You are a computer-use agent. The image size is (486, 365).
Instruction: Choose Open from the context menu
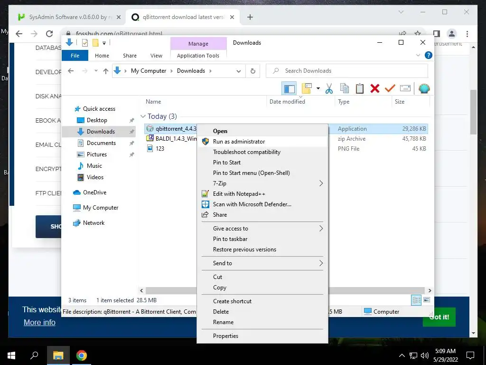coord(262,131)
